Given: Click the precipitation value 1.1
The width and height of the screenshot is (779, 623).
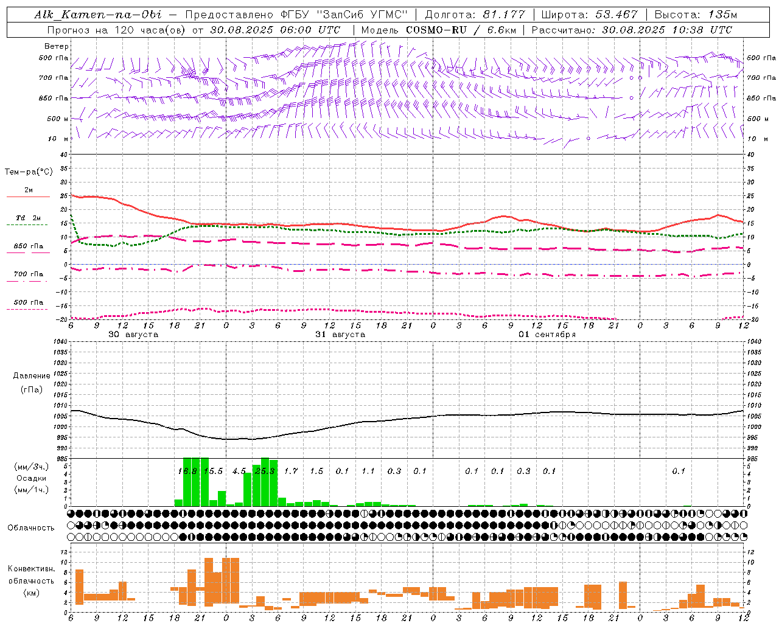Looking at the screenshot, I should pos(368,471).
